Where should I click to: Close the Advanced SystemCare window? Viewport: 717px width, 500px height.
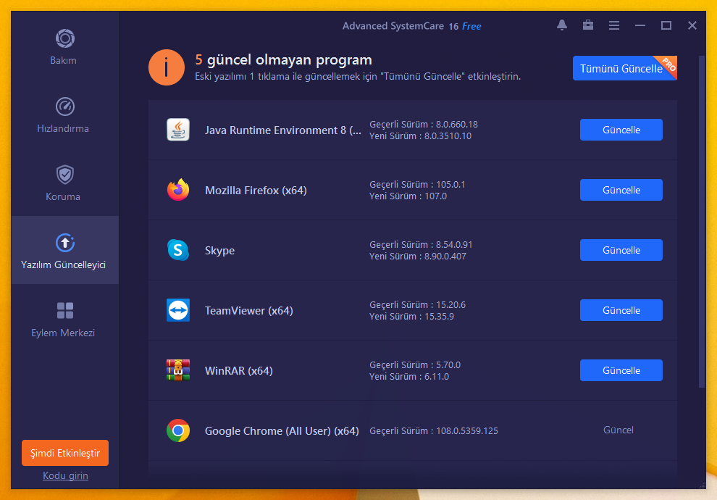tap(692, 25)
